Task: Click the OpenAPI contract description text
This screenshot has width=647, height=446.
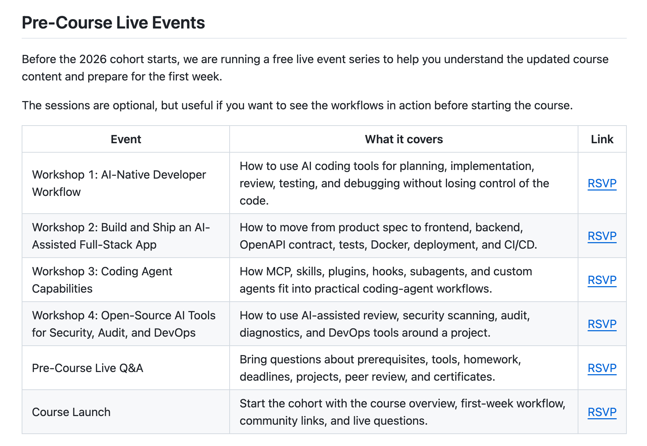Action: click(388, 236)
